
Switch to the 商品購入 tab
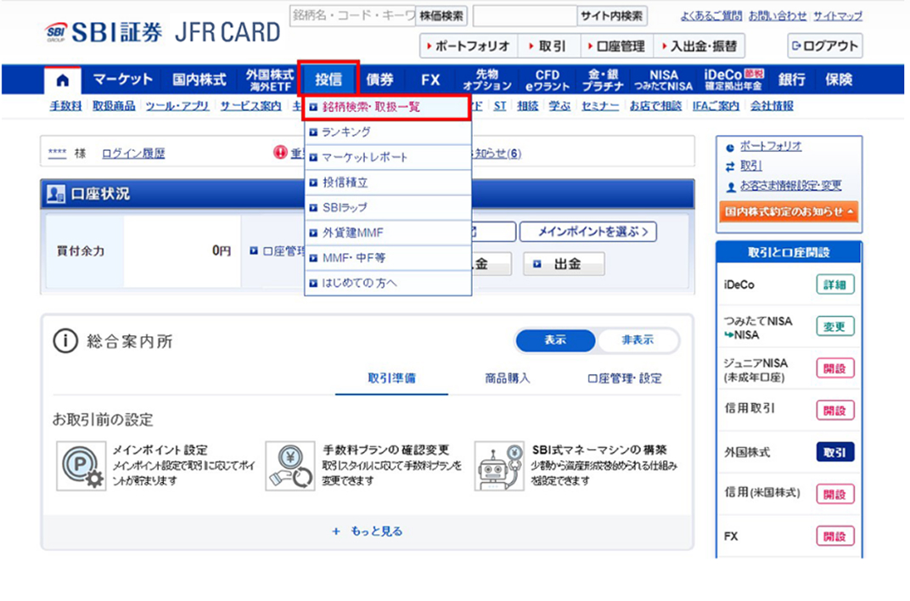(508, 379)
